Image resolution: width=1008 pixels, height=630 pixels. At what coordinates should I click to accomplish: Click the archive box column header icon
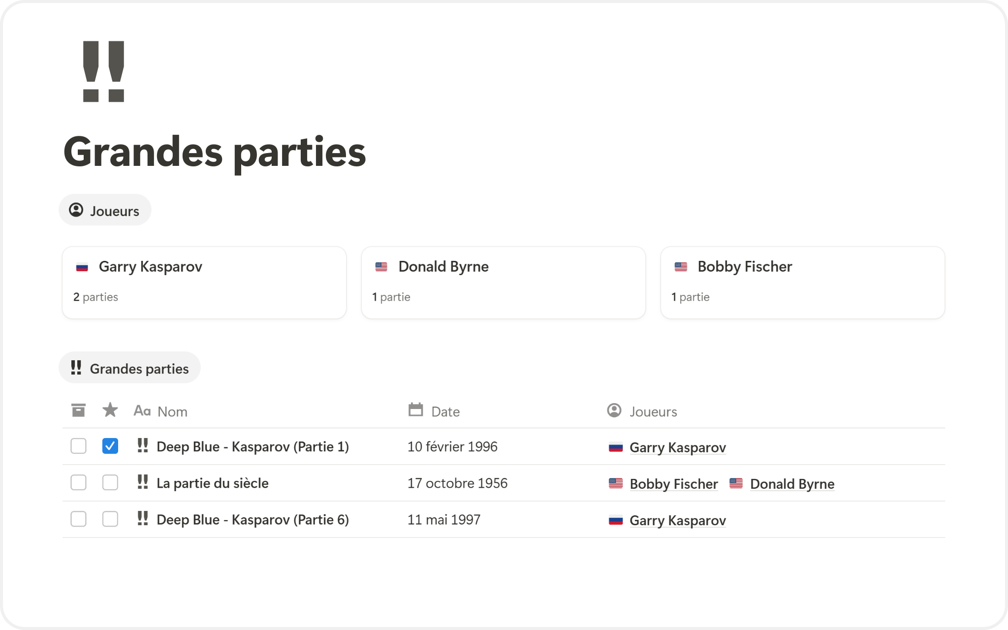[78, 410]
